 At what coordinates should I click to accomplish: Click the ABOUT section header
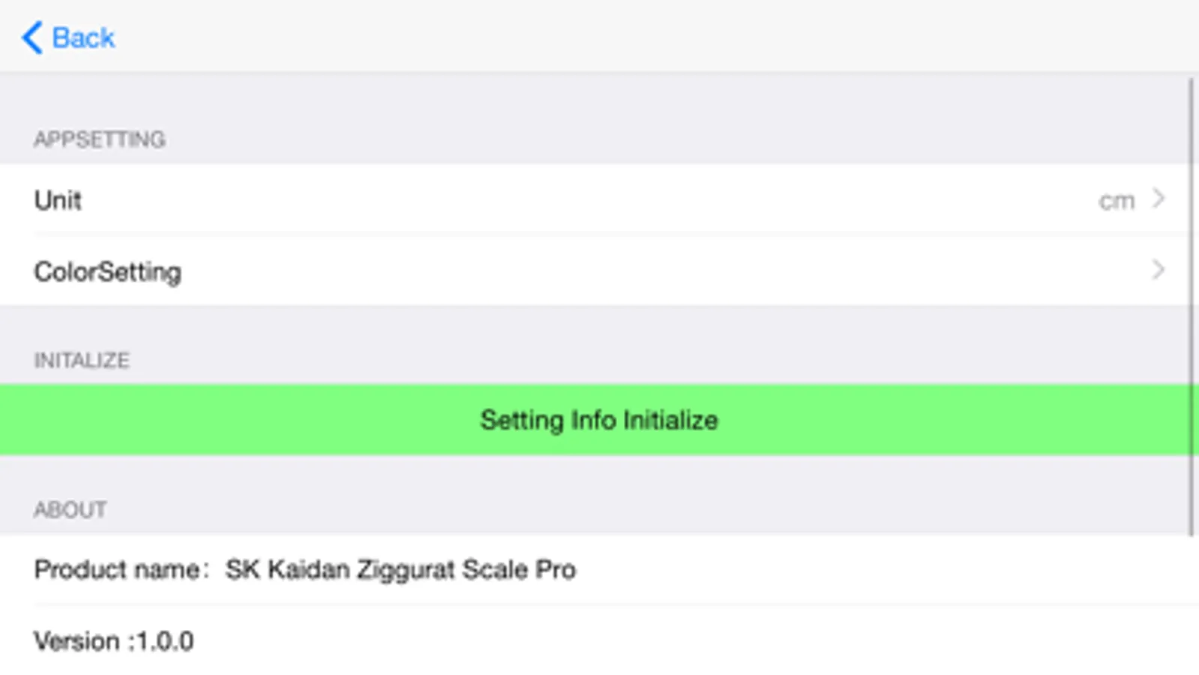click(70, 510)
